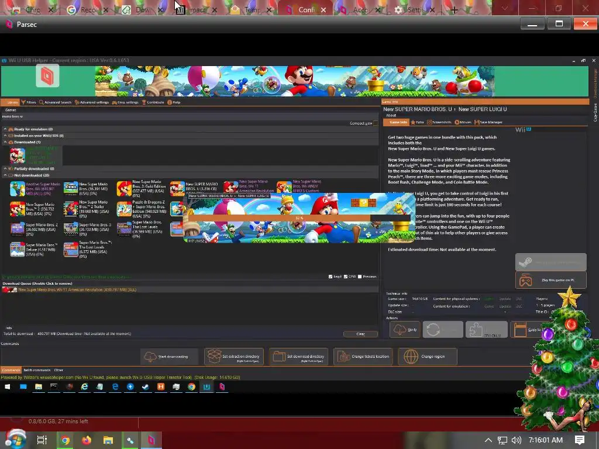Switch to the Batch commands tab

tap(37, 370)
